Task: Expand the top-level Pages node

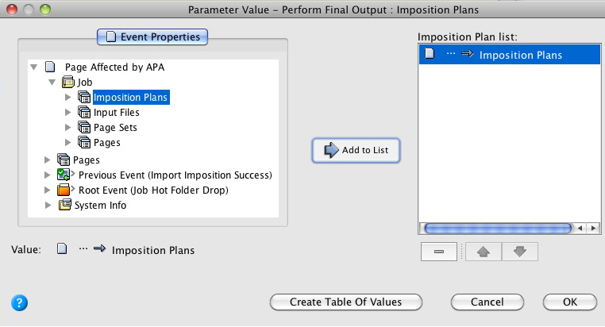Action: pos(48,160)
